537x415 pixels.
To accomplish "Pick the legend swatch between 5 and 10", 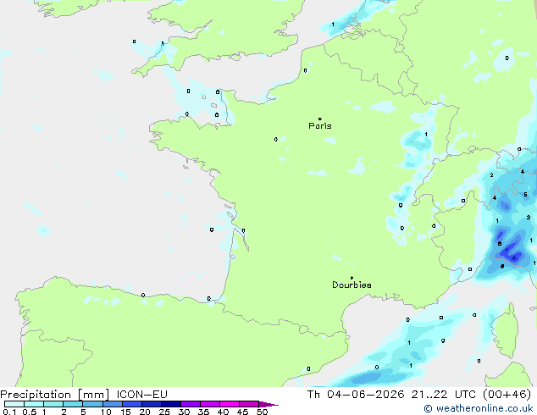I will point(92,404).
